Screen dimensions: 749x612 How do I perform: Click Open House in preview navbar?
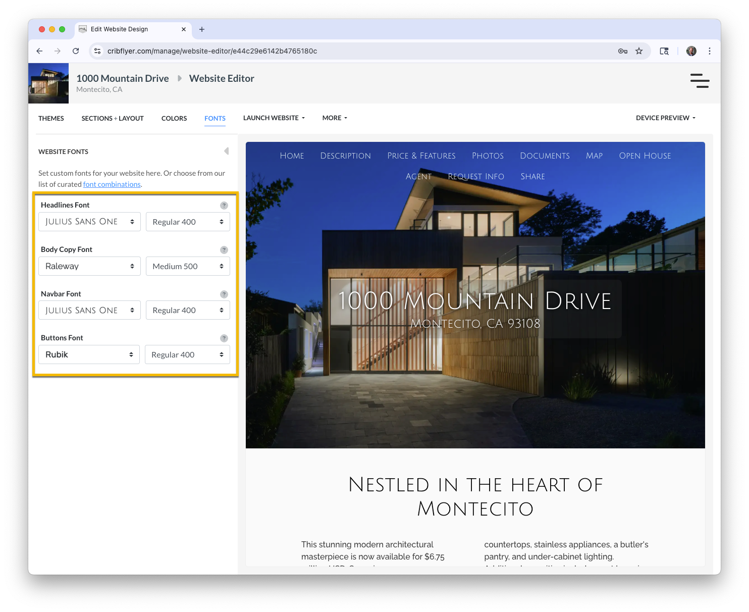(645, 156)
